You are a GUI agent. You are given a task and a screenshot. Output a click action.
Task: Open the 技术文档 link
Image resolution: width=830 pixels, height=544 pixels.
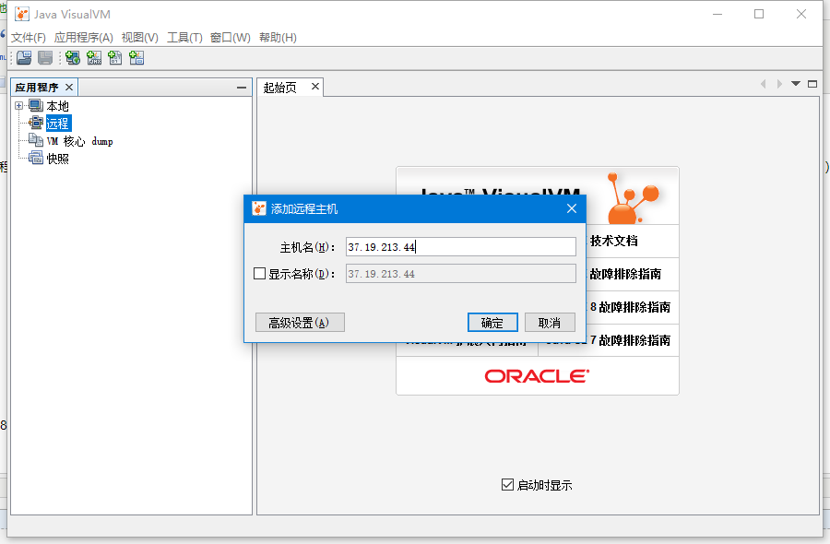[x=614, y=241]
